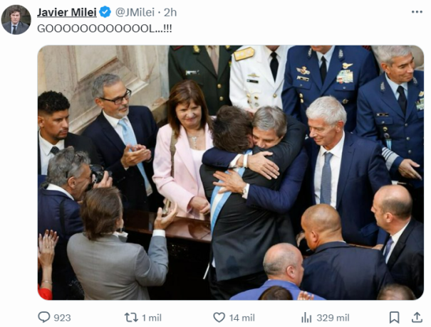Open Javier Milei's profile avatar picture

pyautogui.click(x=16, y=19)
